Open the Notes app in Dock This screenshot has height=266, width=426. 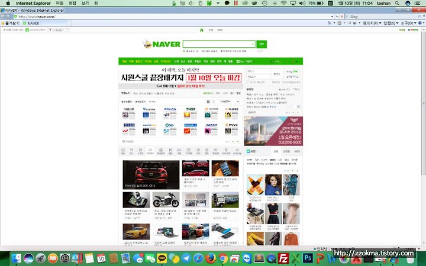click(x=89, y=258)
